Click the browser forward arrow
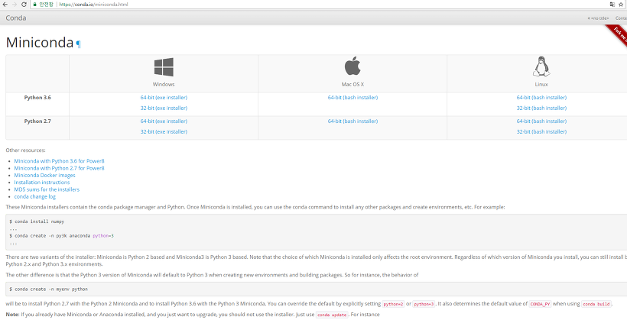Image resolution: width=627 pixels, height=320 pixels. point(15,5)
